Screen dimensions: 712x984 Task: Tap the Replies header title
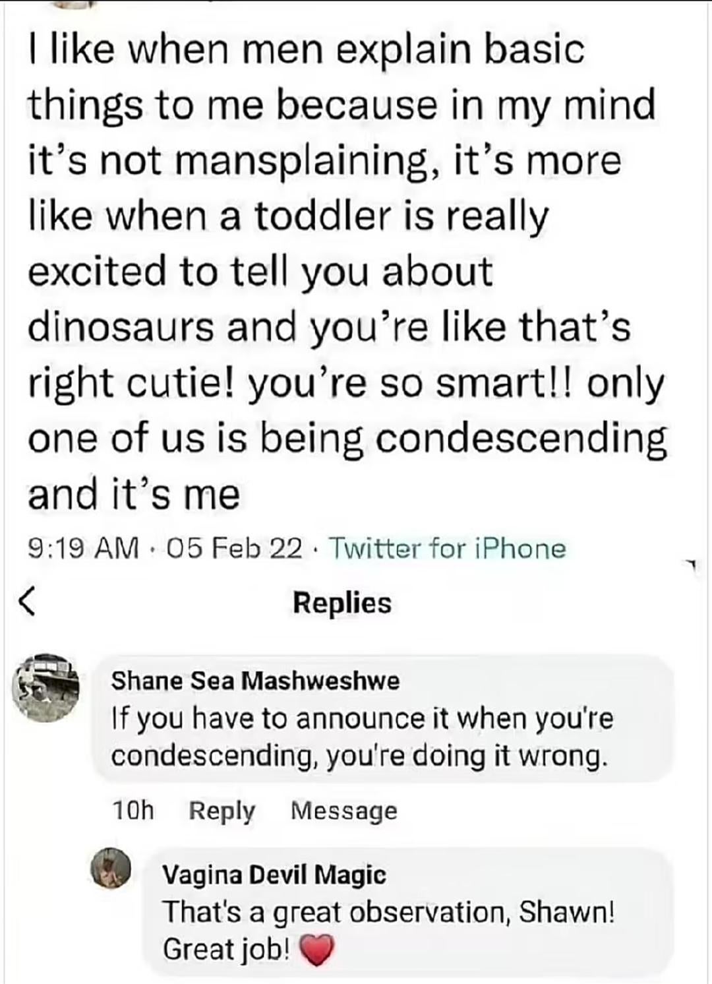coord(342,603)
